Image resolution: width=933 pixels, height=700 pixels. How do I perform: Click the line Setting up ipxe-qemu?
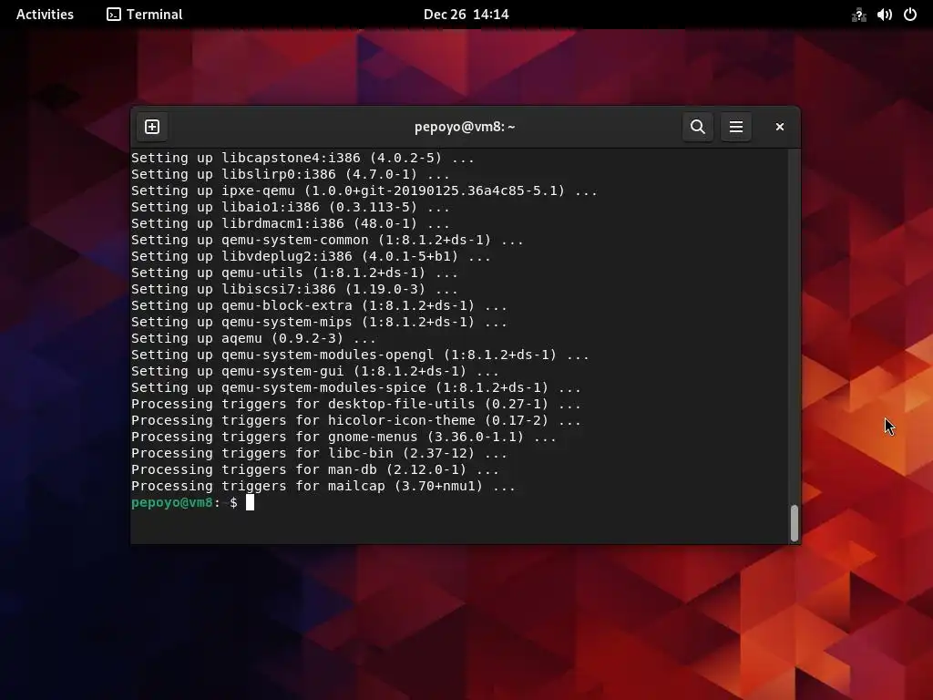tap(364, 190)
